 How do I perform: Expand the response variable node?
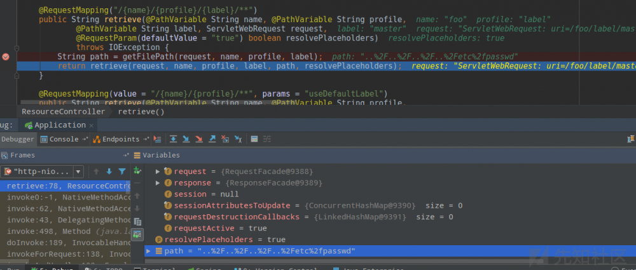point(158,183)
